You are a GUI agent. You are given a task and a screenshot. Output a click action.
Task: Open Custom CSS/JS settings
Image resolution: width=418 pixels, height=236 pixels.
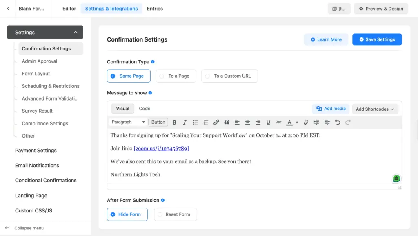point(33,210)
